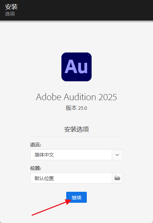Open the 简体中文 language combo box
Screen dimensions: 153x223
coord(76,155)
